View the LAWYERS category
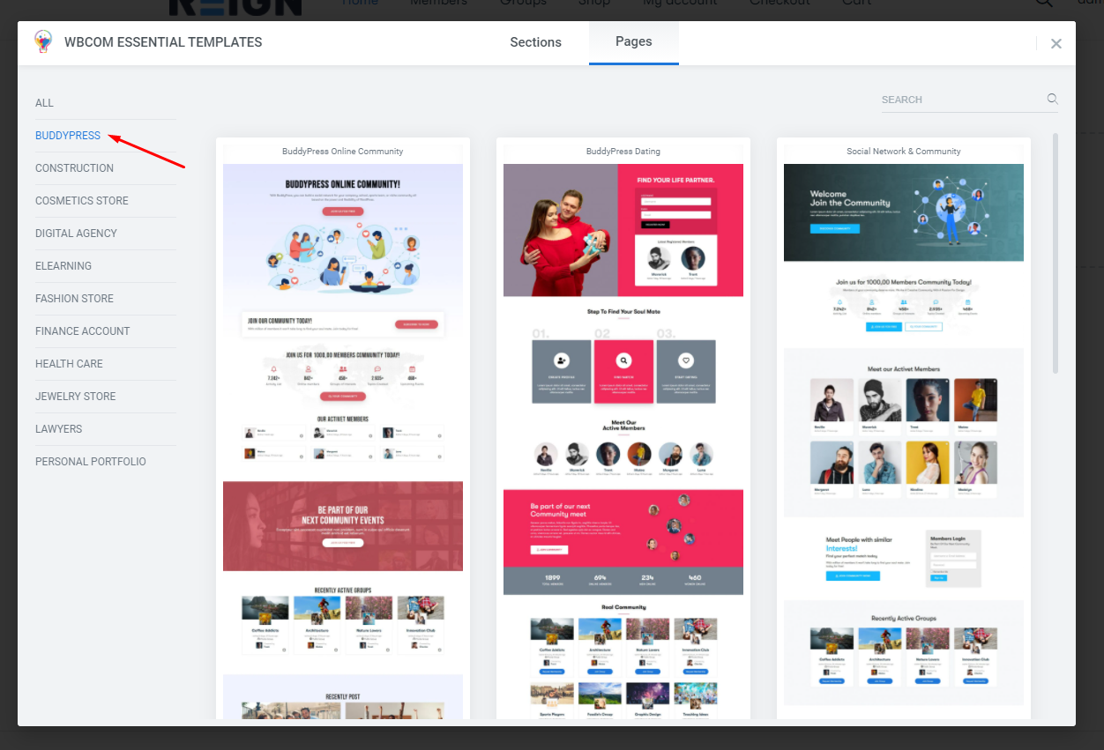The width and height of the screenshot is (1104, 750). 58,429
